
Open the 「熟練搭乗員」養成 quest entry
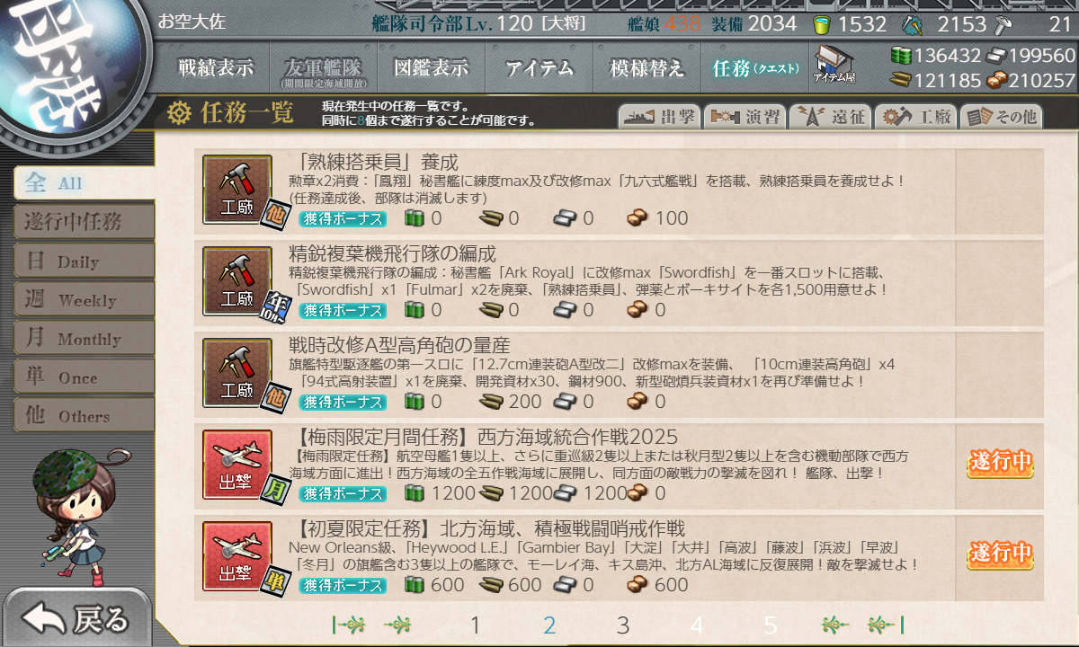[619, 190]
